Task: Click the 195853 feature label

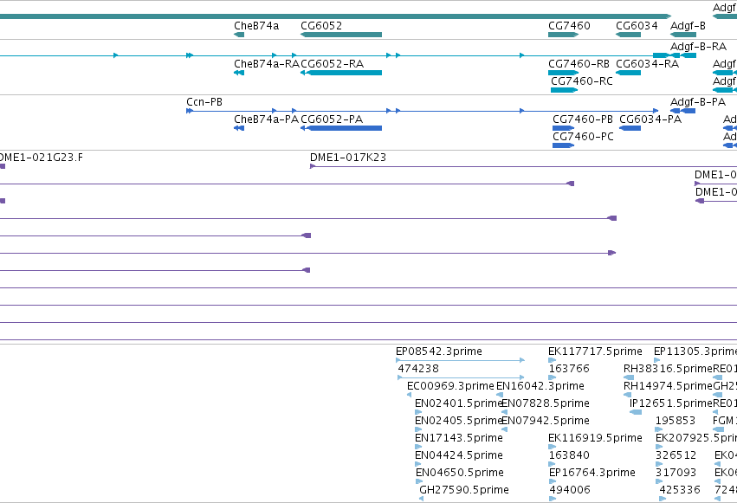Action: click(676, 421)
